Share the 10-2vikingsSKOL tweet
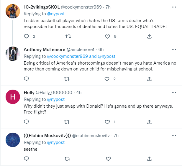Image resolution: width=182 pixels, height=166 pixels. point(149,36)
